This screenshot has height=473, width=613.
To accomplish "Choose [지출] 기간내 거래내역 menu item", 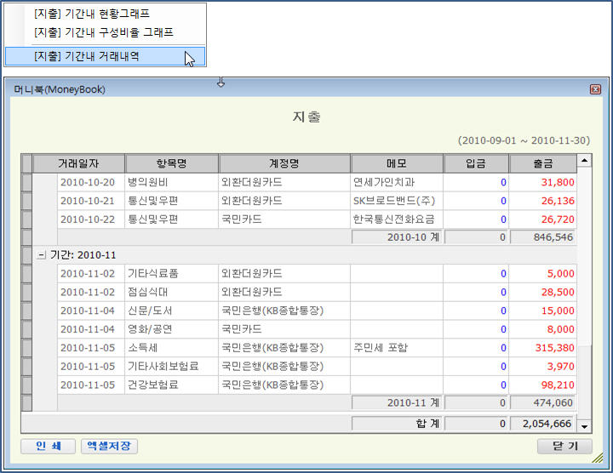I will tap(105, 56).
